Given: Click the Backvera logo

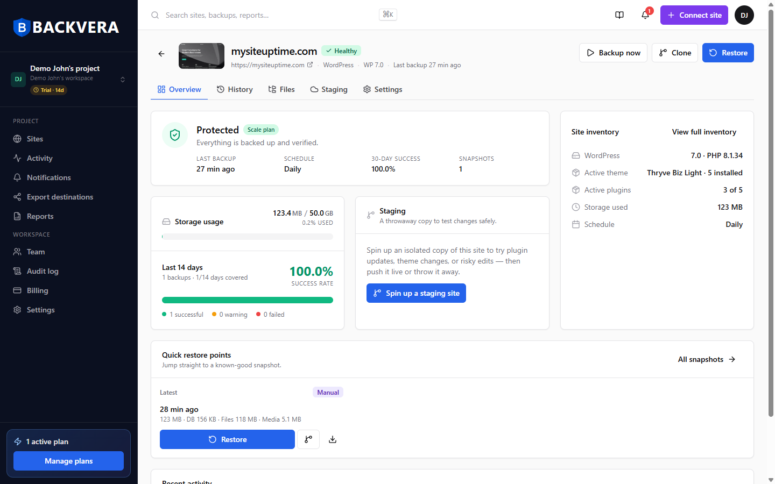Looking at the screenshot, I should (x=66, y=27).
